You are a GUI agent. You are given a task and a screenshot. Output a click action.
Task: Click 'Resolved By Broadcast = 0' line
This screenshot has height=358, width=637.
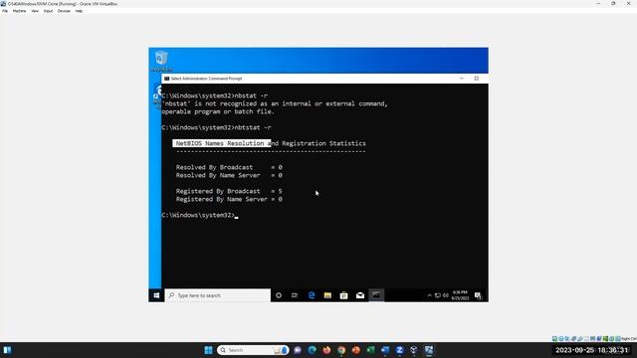(x=229, y=167)
